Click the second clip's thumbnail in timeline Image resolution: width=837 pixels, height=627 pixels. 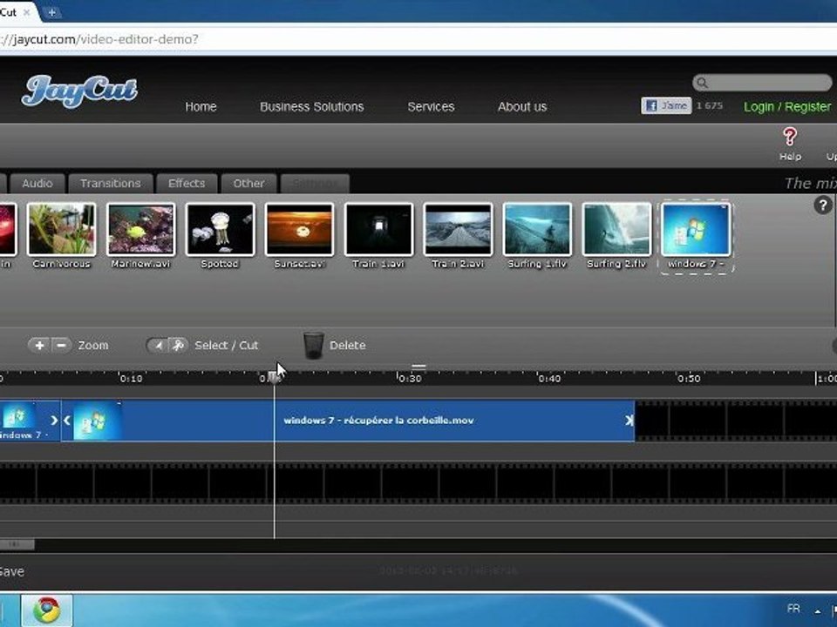point(97,421)
